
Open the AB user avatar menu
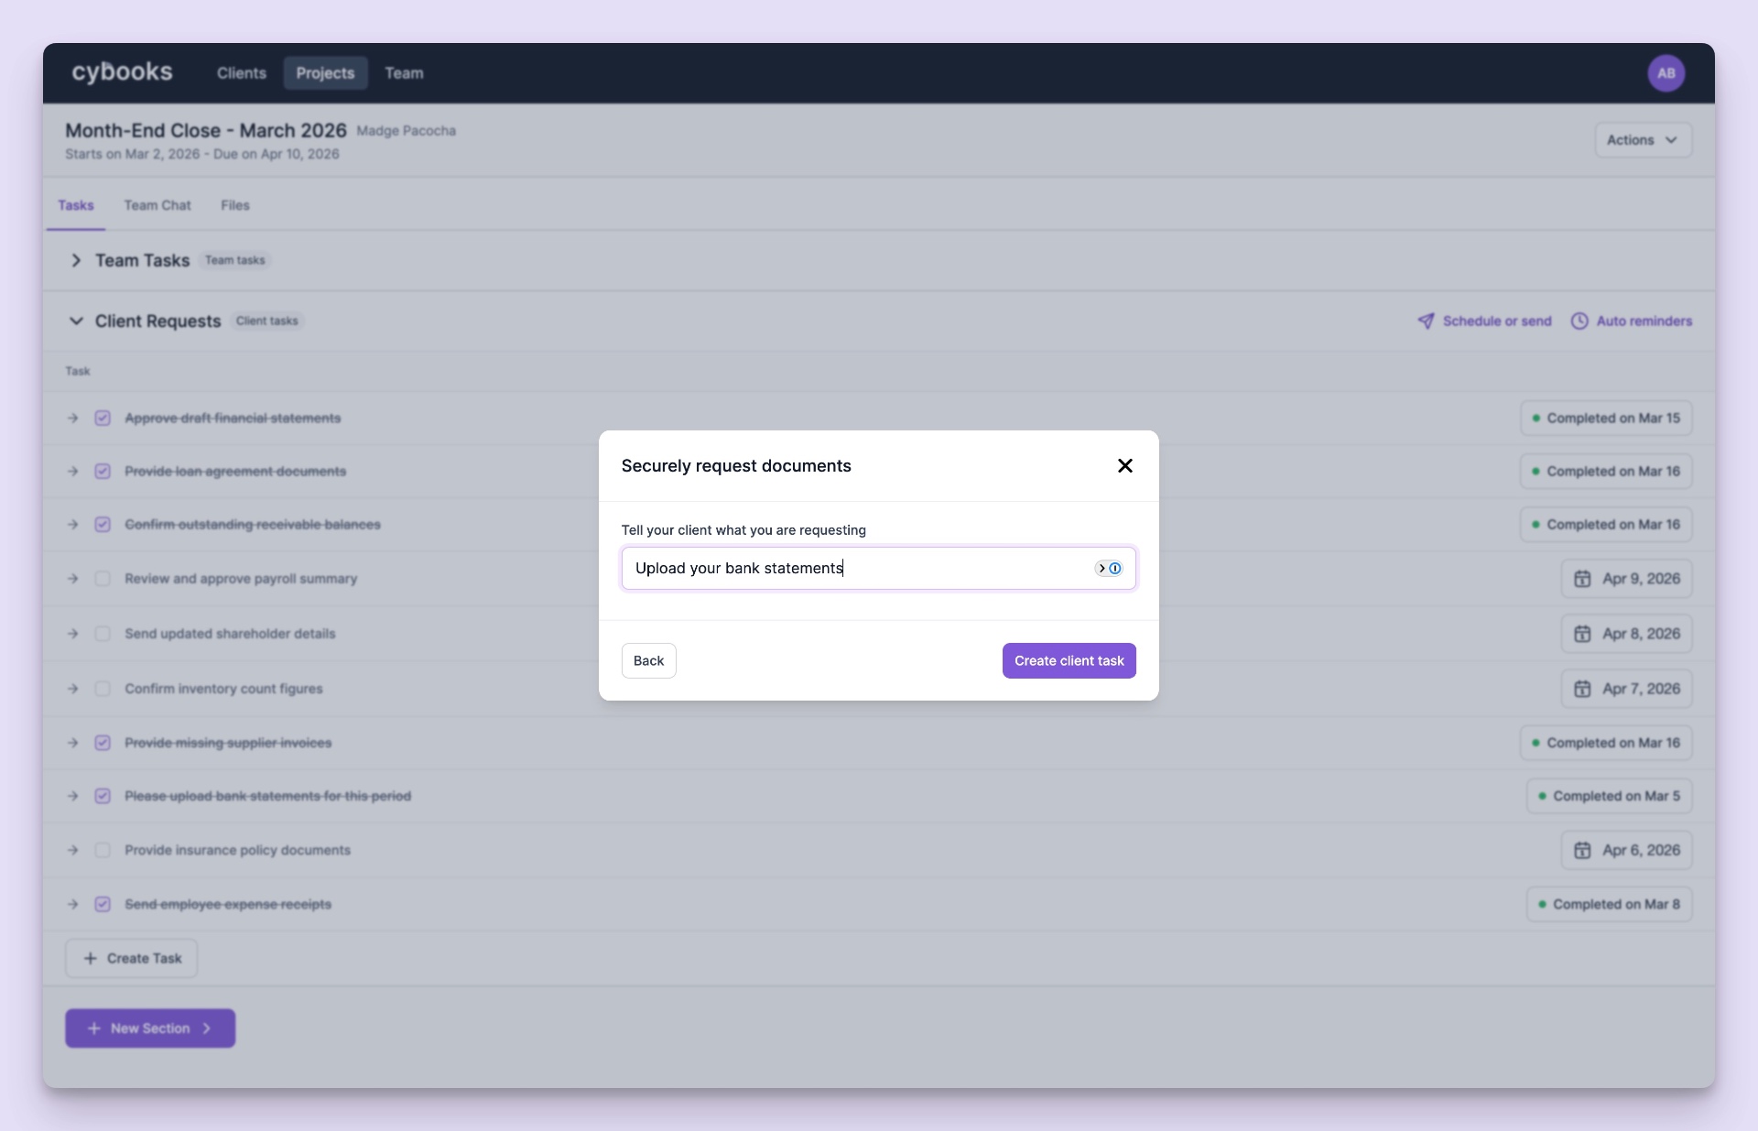click(x=1666, y=73)
